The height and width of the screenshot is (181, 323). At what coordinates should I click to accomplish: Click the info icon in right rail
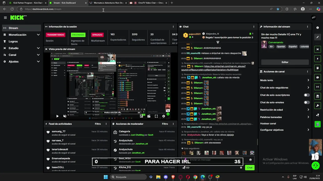317,28
